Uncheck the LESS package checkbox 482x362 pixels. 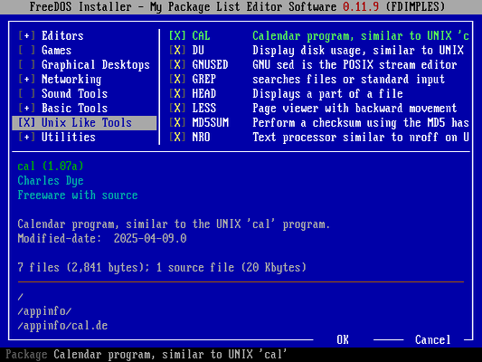click(x=177, y=109)
